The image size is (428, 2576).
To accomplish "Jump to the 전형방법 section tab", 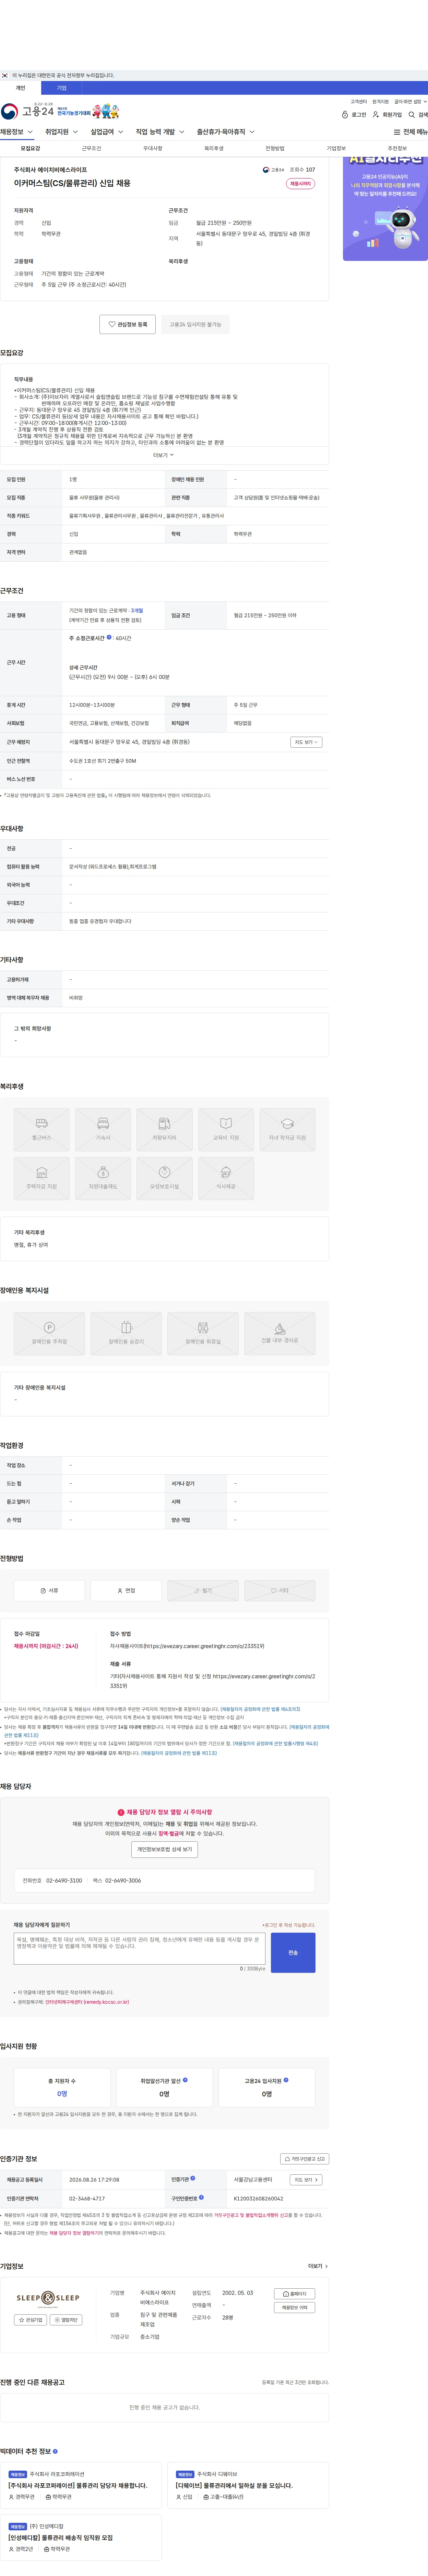I will pos(275,148).
